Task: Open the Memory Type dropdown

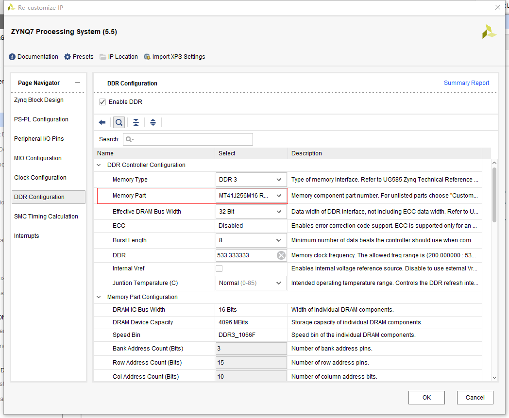Action: click(x=278, y=180)
